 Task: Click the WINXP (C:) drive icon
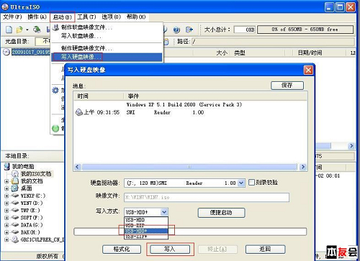(x=15, y=196)
